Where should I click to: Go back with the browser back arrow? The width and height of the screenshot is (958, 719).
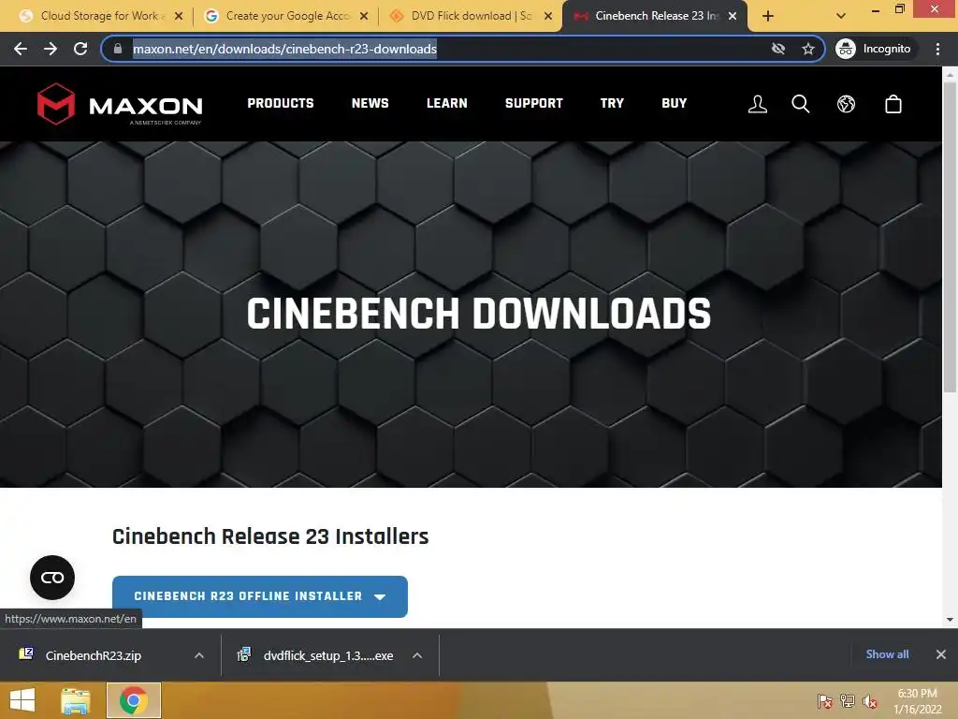(21, 49)
